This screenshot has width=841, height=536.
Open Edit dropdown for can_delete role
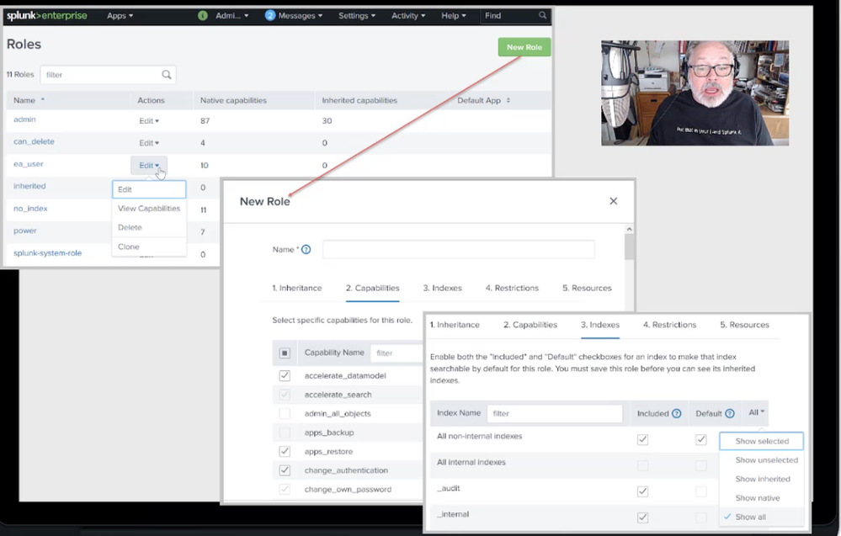149,142
